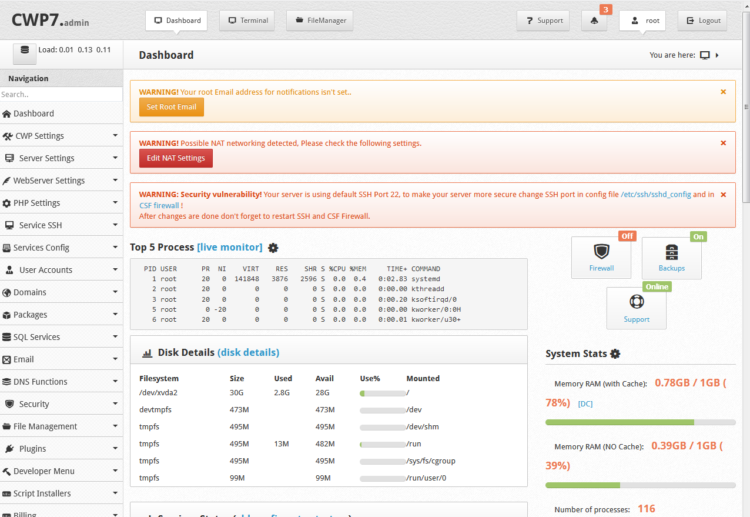Click the page vertical scrollbar

point(746,108)
